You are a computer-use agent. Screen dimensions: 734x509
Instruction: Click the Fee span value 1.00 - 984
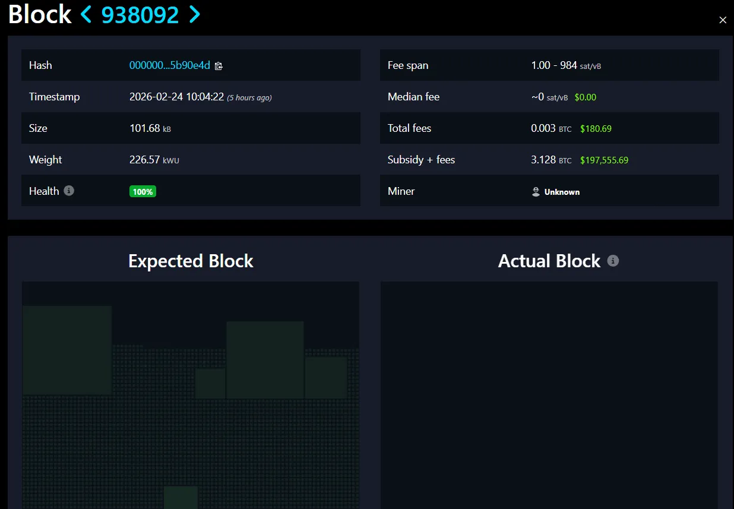[x=550, y=65]
